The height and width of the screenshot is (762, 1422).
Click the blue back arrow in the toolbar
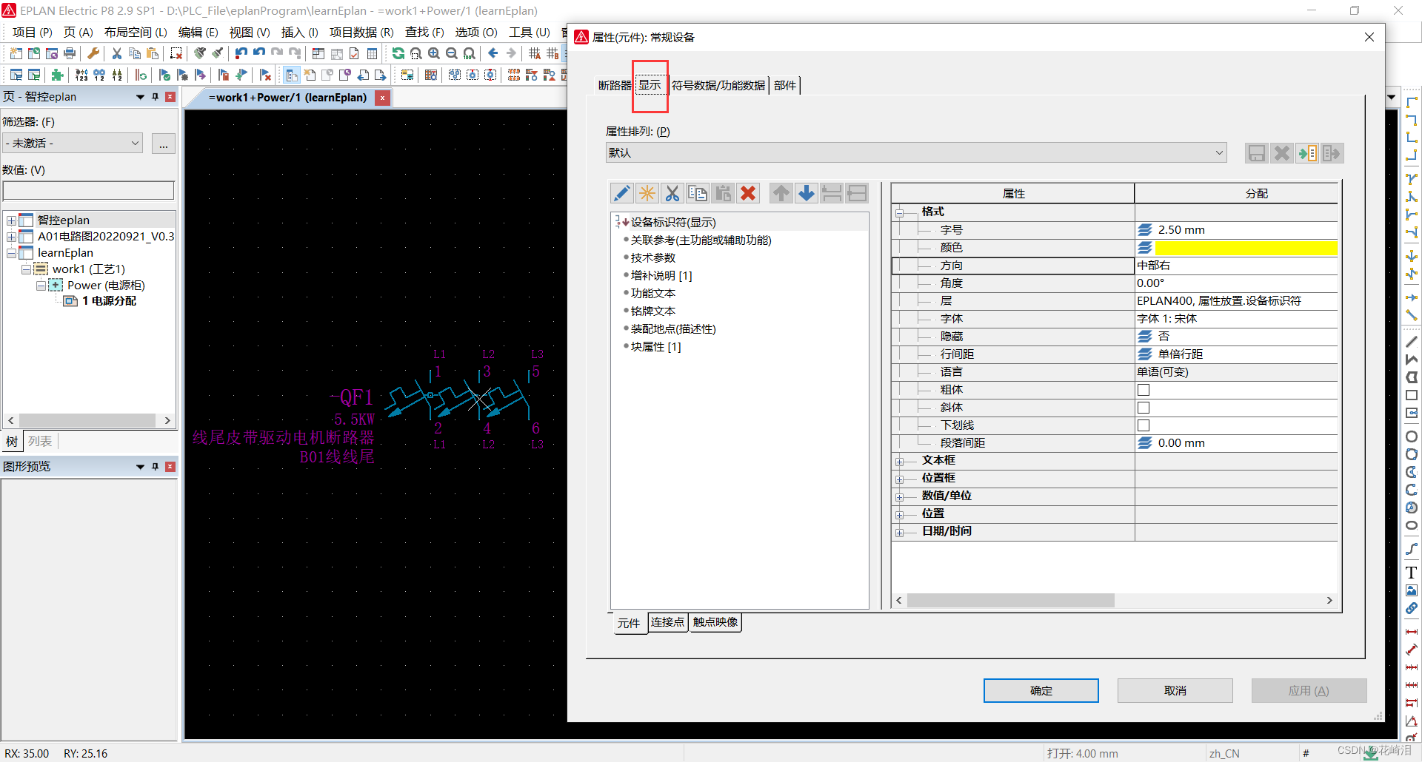pos(493,53)
